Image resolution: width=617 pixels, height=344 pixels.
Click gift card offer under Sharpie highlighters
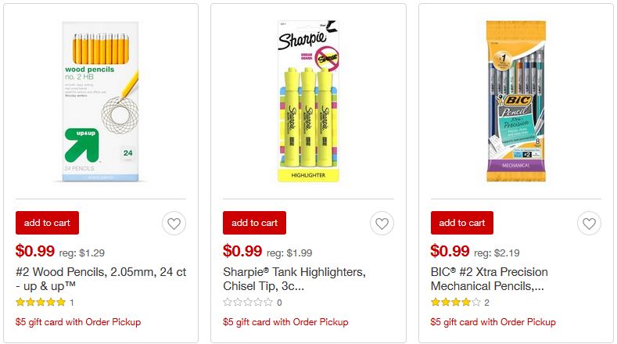[x=285, y=322]
